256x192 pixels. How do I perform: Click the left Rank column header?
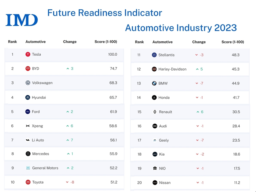(x=12, y=42)
